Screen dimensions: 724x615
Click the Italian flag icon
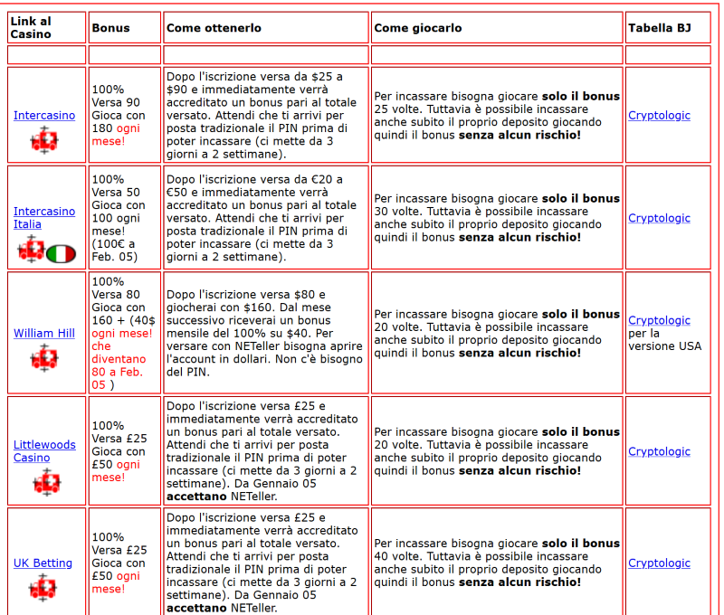pos(61,254)
